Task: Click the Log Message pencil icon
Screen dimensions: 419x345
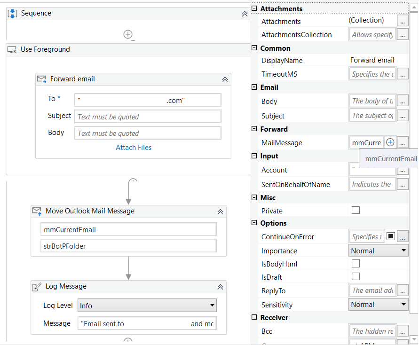Action: tap(37, 287)
